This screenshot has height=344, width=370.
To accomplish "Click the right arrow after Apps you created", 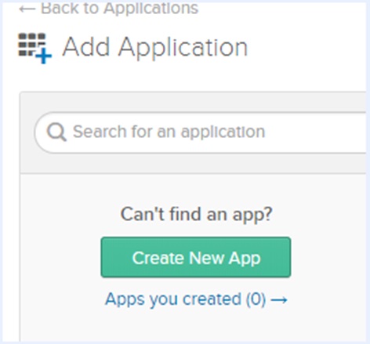I will (x=279, y=300).
